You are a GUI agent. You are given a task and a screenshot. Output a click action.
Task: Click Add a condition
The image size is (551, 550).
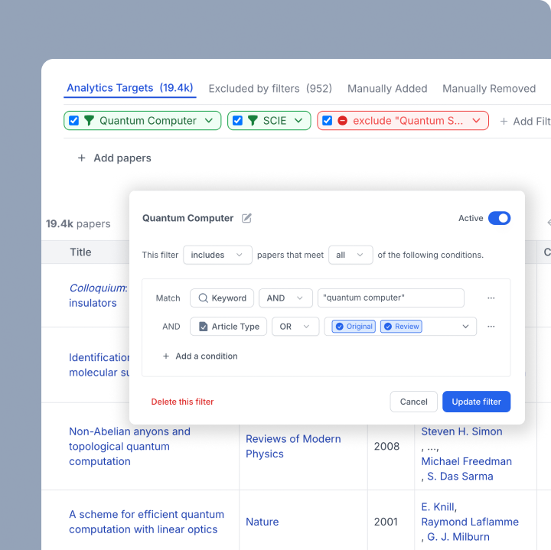(x=207, y=356)
